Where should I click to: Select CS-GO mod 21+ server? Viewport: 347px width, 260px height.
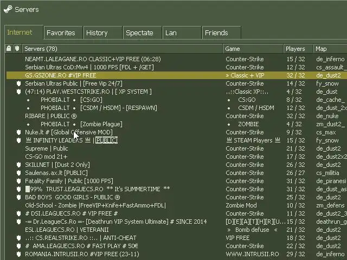pos(46,157)
